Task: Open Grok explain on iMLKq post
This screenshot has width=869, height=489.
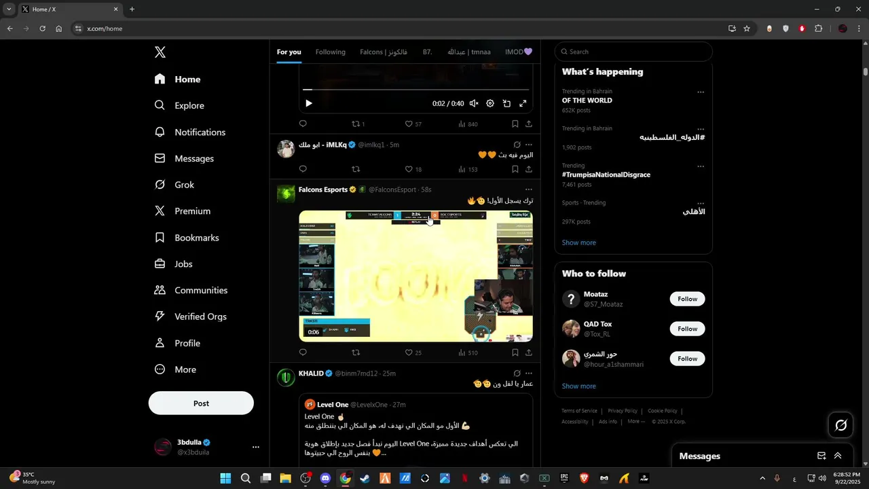Action: tap(517, 145)
